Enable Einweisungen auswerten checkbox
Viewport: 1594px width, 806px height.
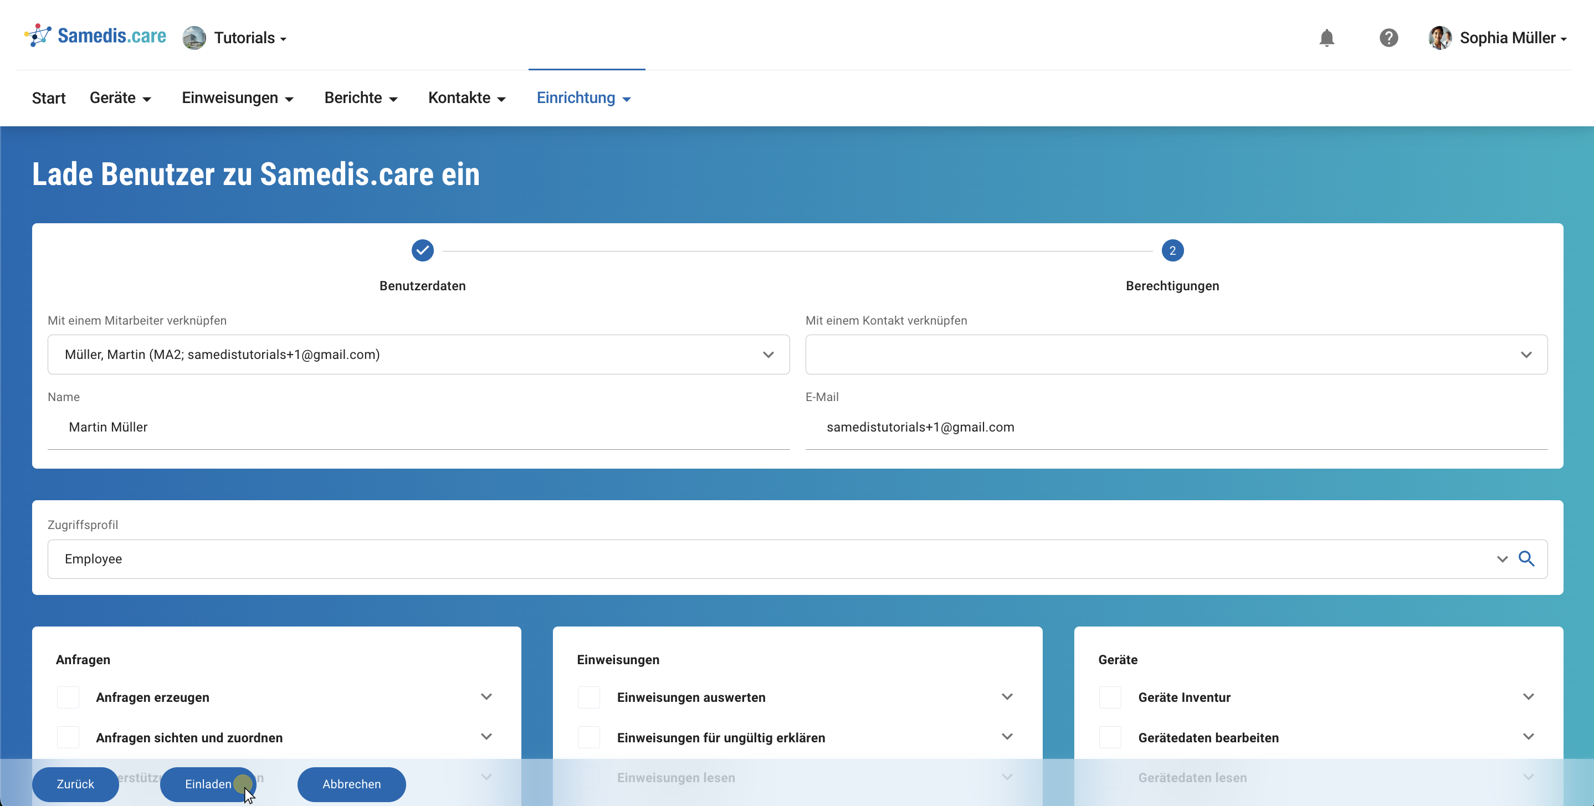click(x=588, y=697)
